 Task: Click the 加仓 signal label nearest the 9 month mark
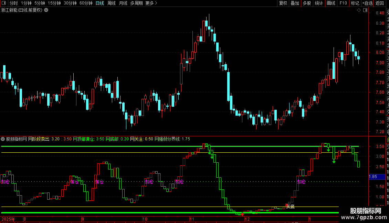[74, 182]
